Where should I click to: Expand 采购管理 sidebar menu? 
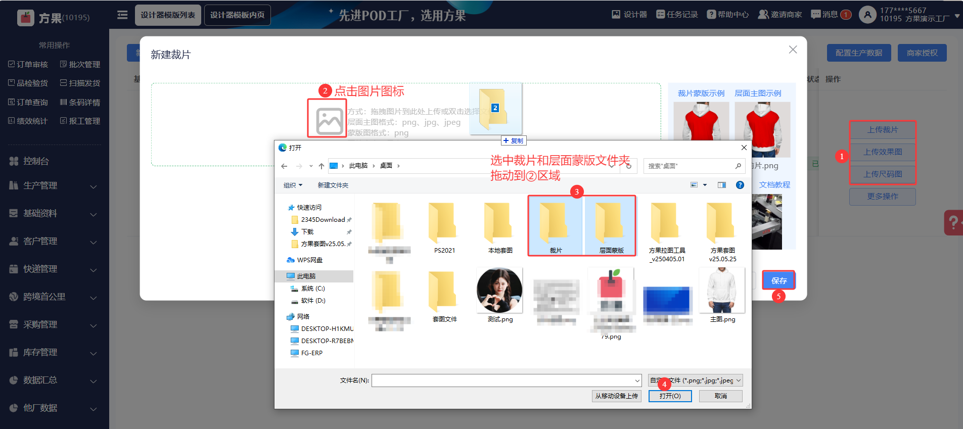pyautogui.click(x=54, y=324)
